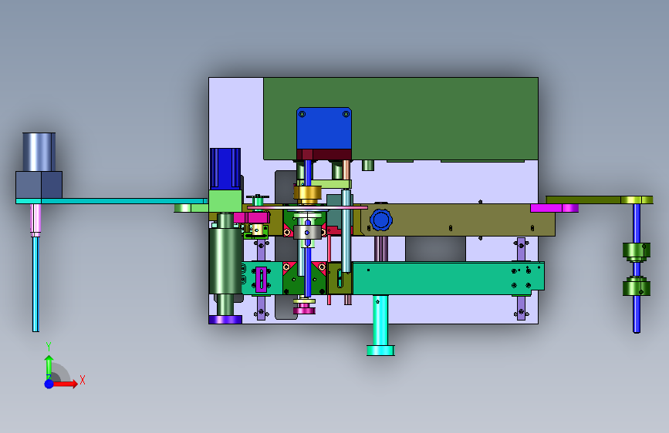
Task: Select the gray shaft collar at center
Action: (307, 232)
